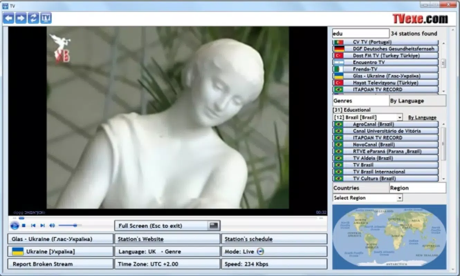The width and height of the screenshot is (460, 276).
Task: Select Encuentro TV station
Action: point(386,62)
